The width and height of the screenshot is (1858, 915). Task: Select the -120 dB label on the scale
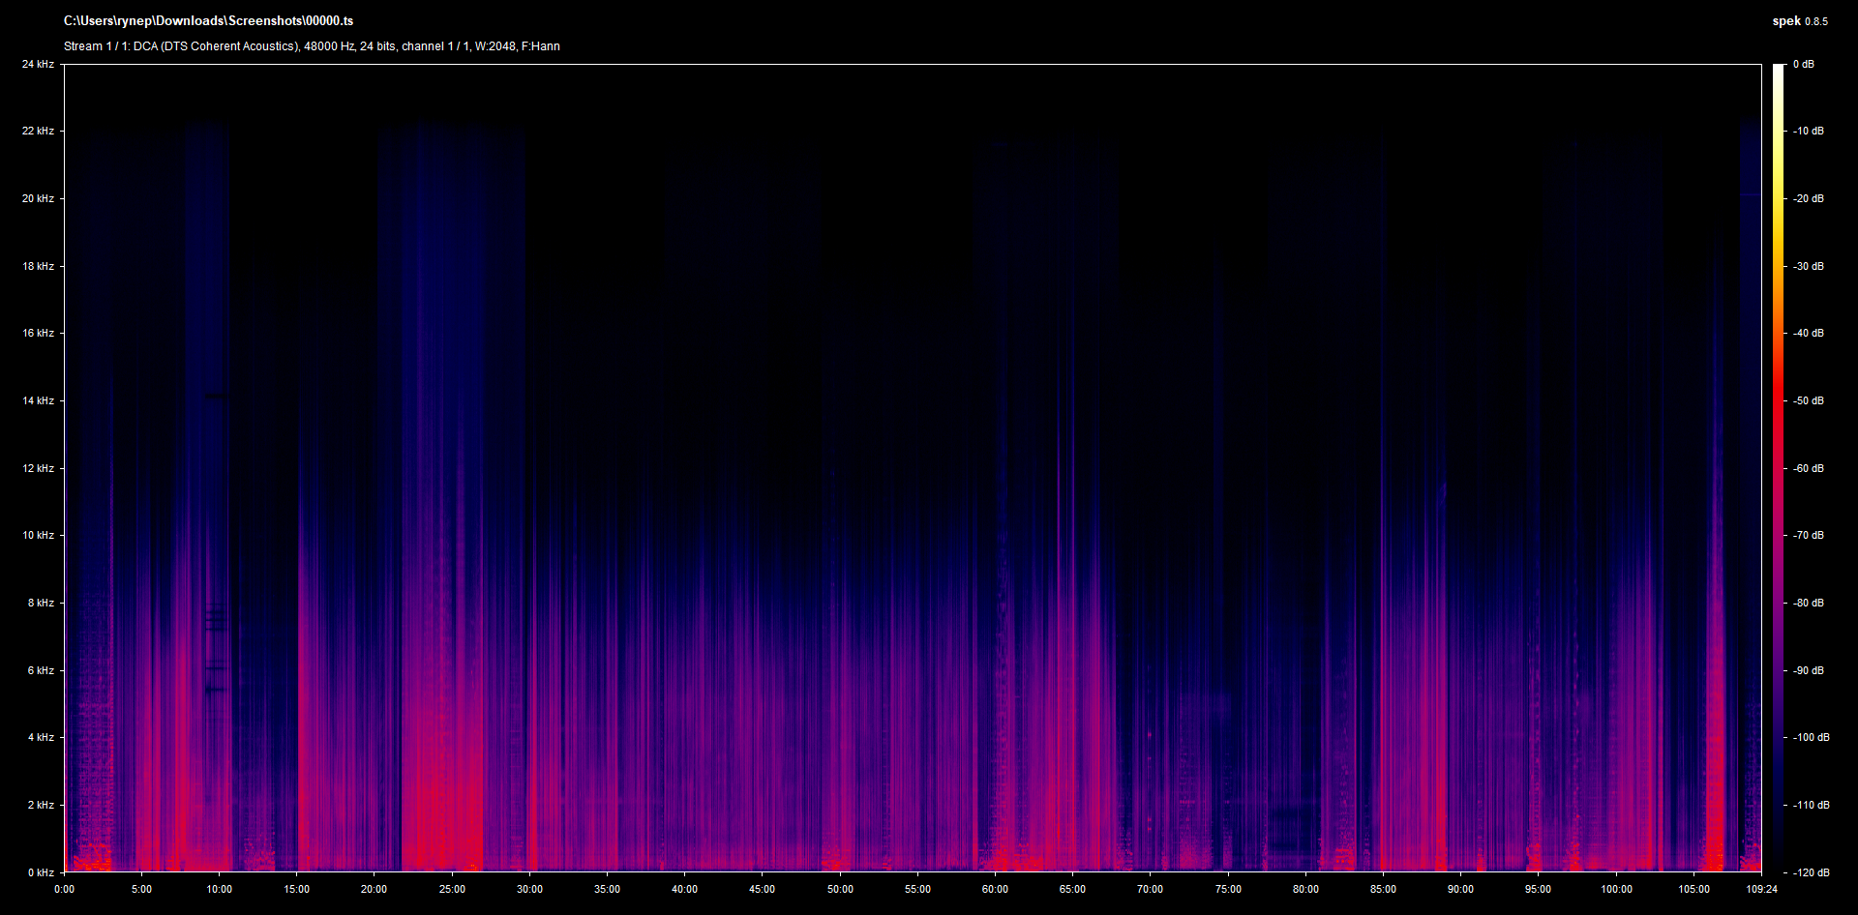(1811, 872)
